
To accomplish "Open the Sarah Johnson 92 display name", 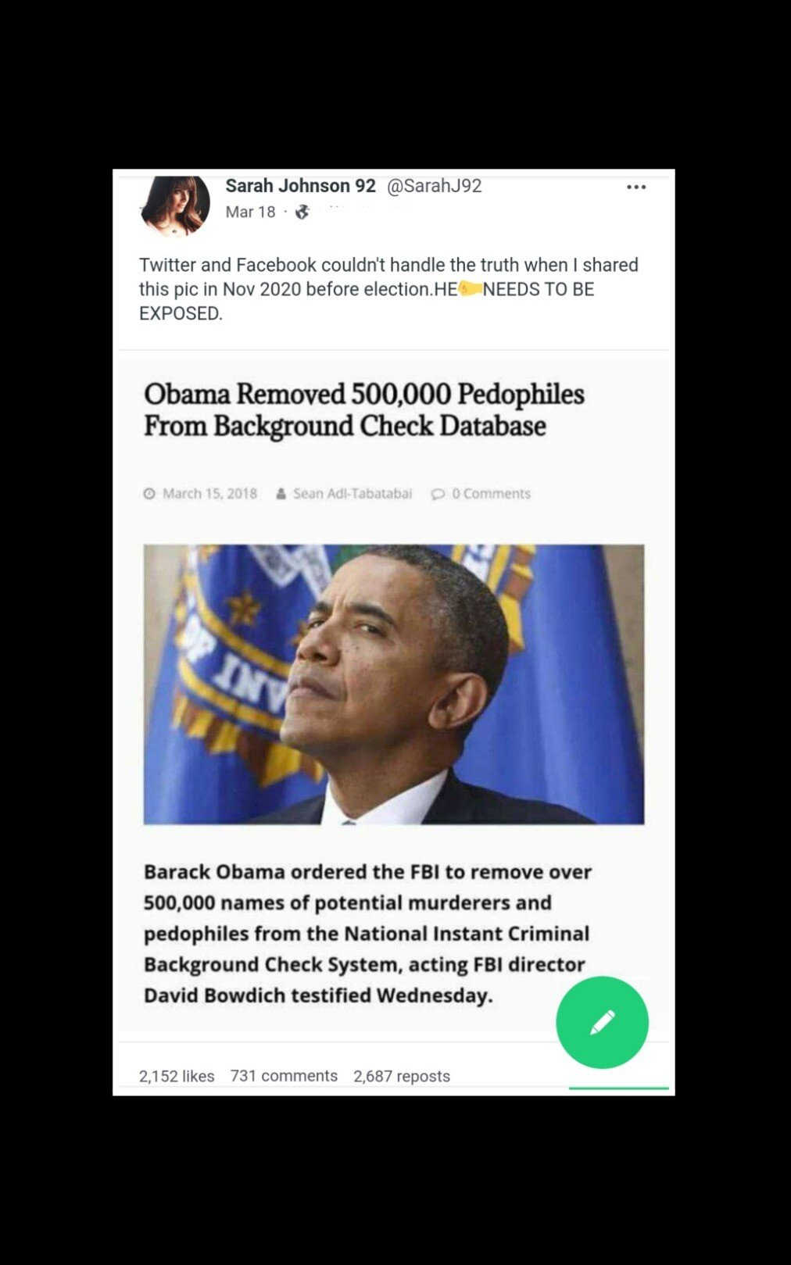I will click(300, 186).
